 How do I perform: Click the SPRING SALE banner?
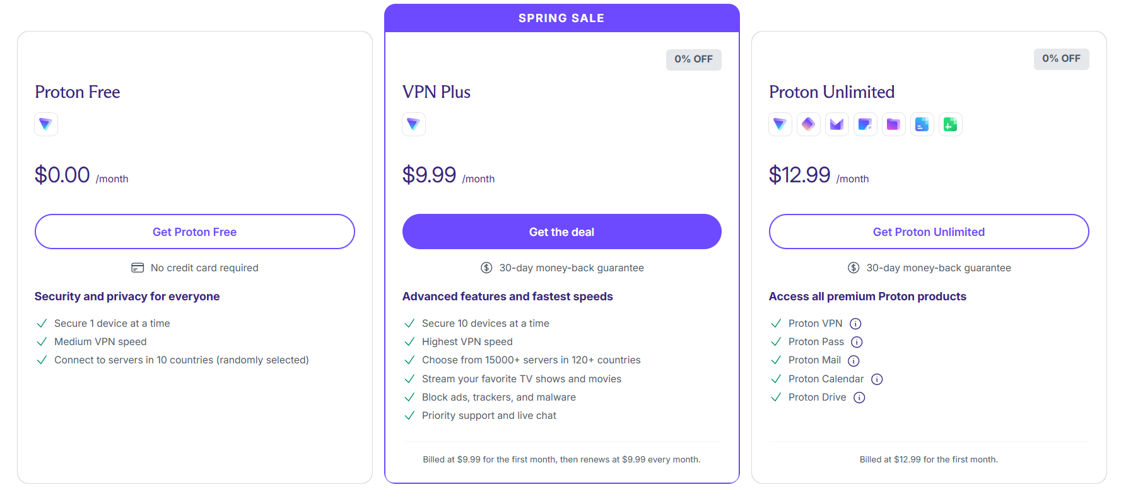point(561,18)
